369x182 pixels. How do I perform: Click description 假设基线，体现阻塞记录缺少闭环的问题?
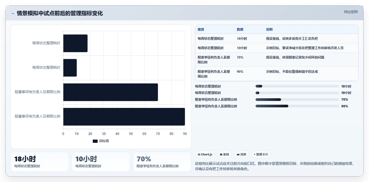click(x=295, y=57)
